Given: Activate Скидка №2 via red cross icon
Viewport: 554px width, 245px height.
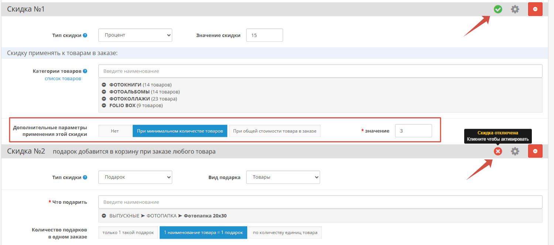Looking at the screenshot, I should click(498, 151).
